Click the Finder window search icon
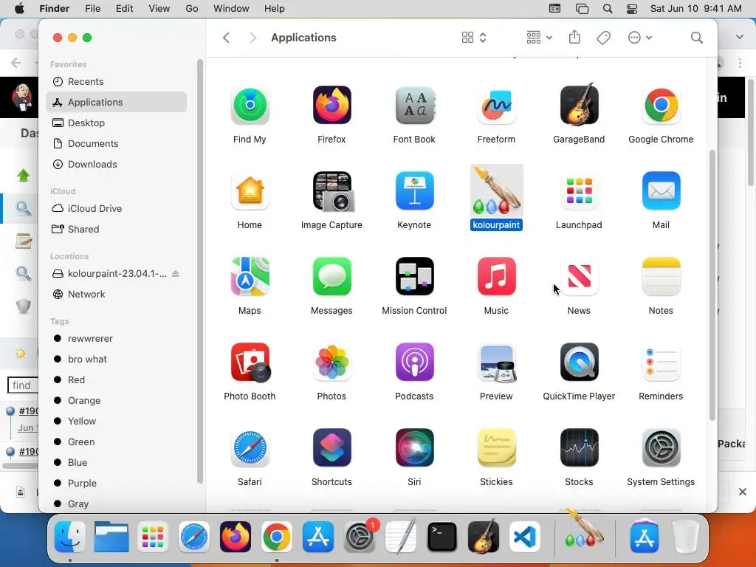Image resolution: width=756 pixels, height=567 pixels. coord(697,38)
